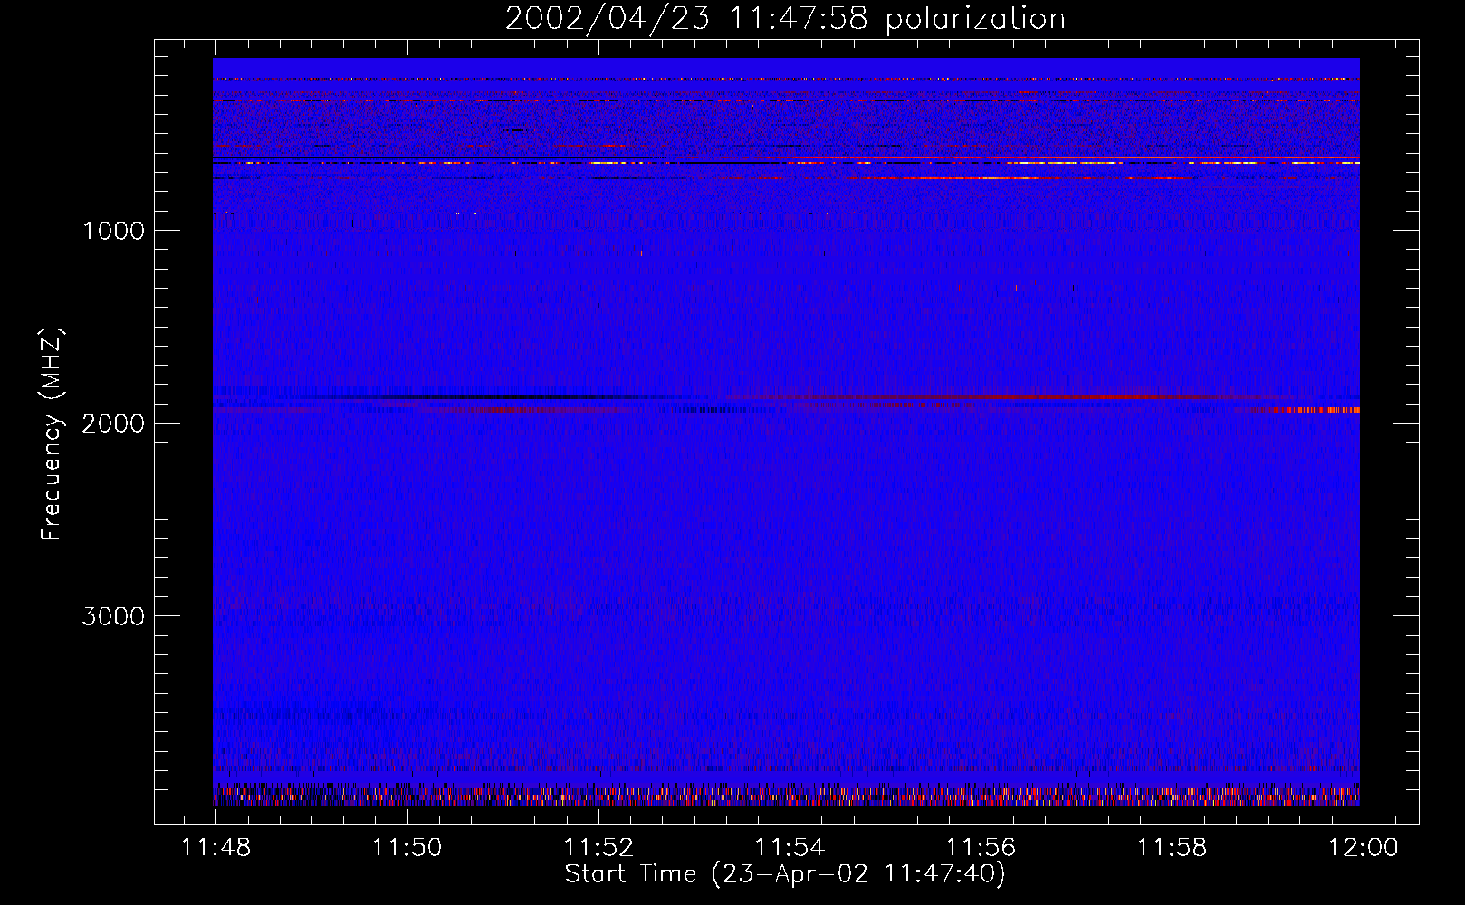
Task: Click the 11:56 time tick label
Action: point(981,848)
